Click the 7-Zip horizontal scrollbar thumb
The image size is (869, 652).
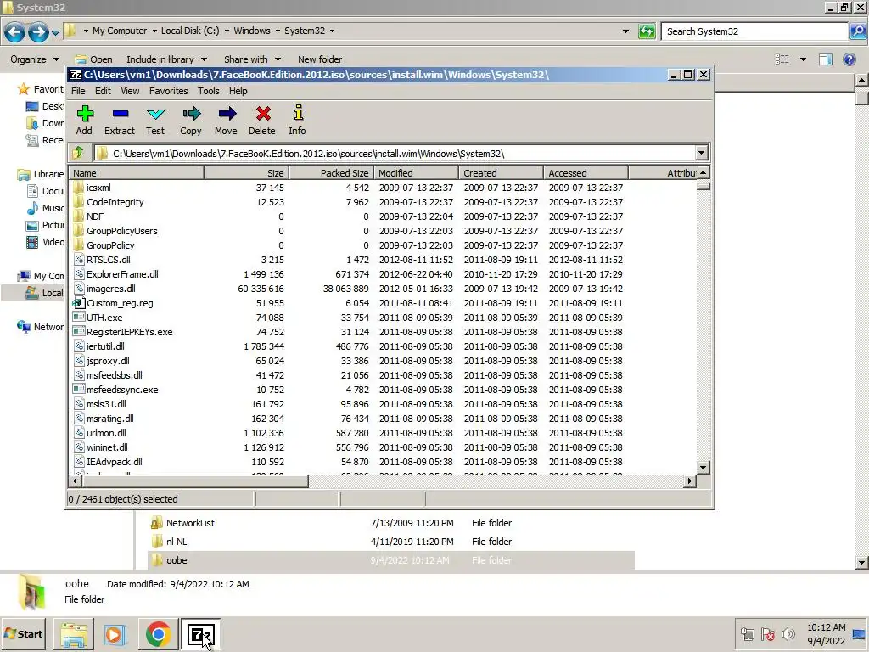194,481
